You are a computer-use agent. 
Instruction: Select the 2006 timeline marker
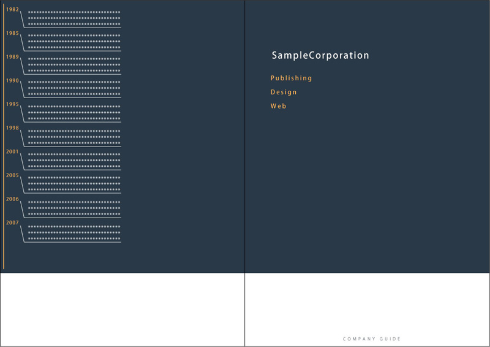[x=12, y=199]
